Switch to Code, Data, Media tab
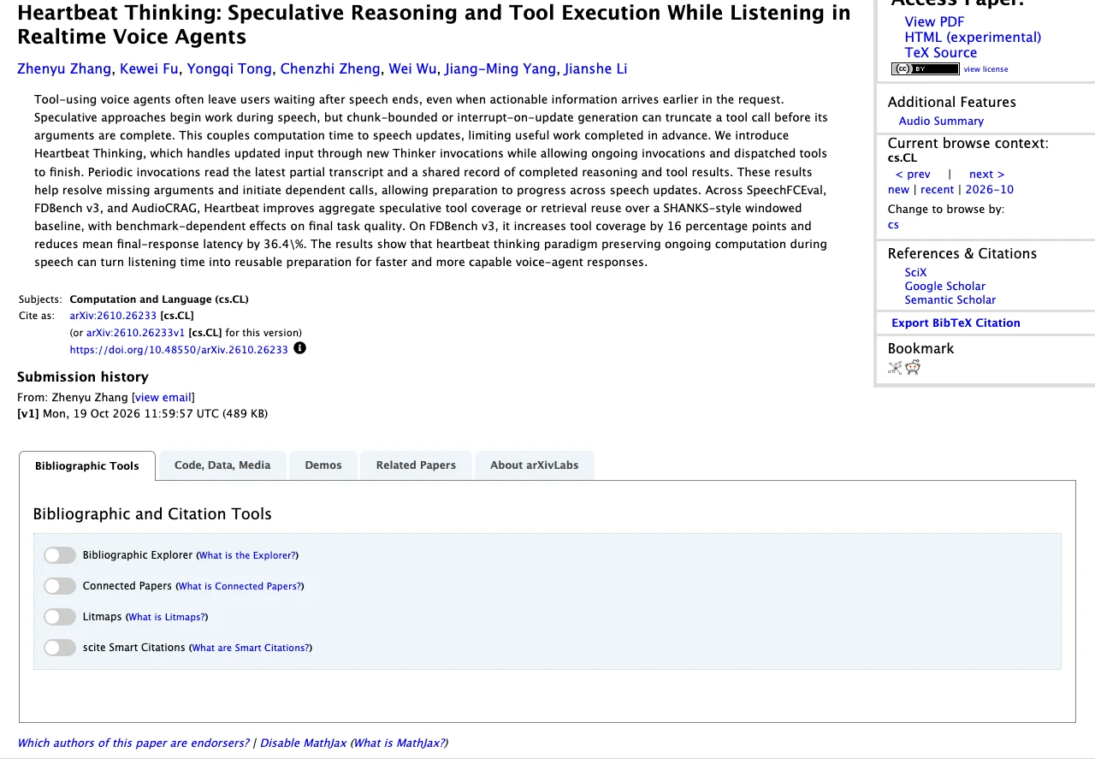Image resolution: width=1095 pixels, height=770 pixels. pos(222,465)
